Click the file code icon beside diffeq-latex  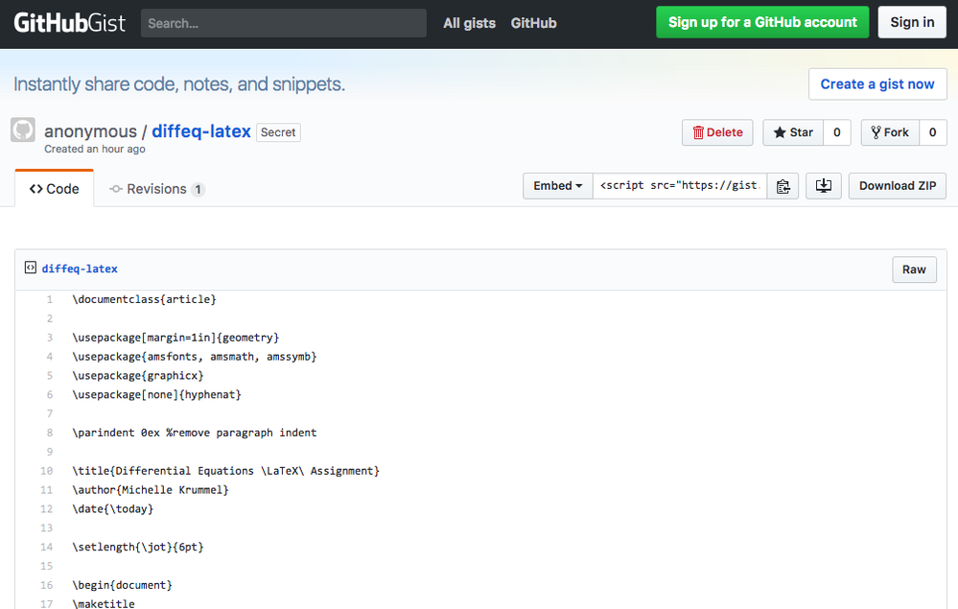tap(31, 269)
